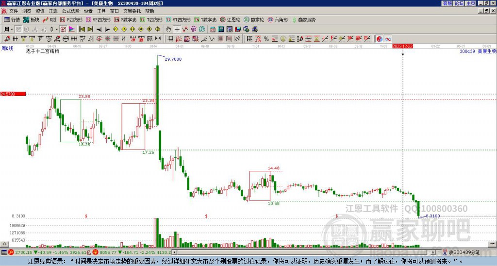Click the 收300439分笔 status text
This screenshot has height=266, width=497.
(464, 252)
